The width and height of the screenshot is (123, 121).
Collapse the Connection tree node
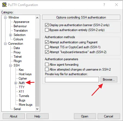5,44
